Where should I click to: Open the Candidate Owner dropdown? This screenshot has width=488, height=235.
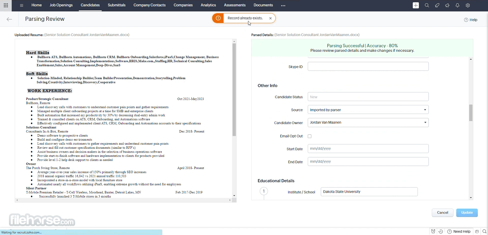point(368,123)
